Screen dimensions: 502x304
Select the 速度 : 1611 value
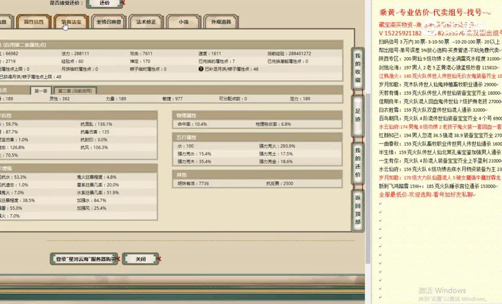[210, 54]
